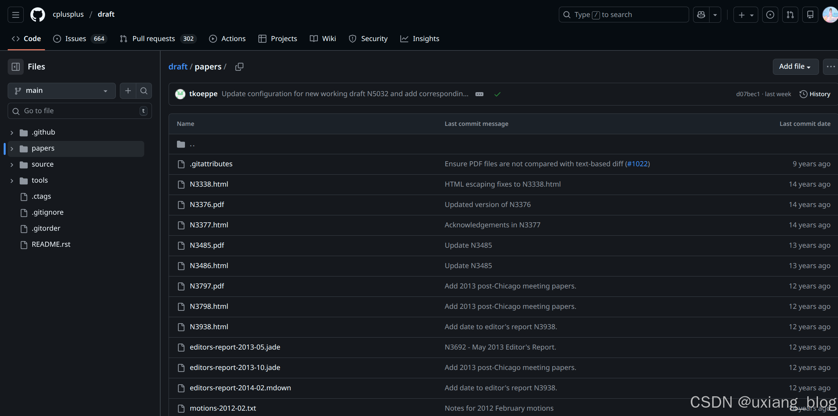The width and height of the screenshot is (838, 416).
Task: Click the GitHub logo home icon
Action: [x=38, y=15]
